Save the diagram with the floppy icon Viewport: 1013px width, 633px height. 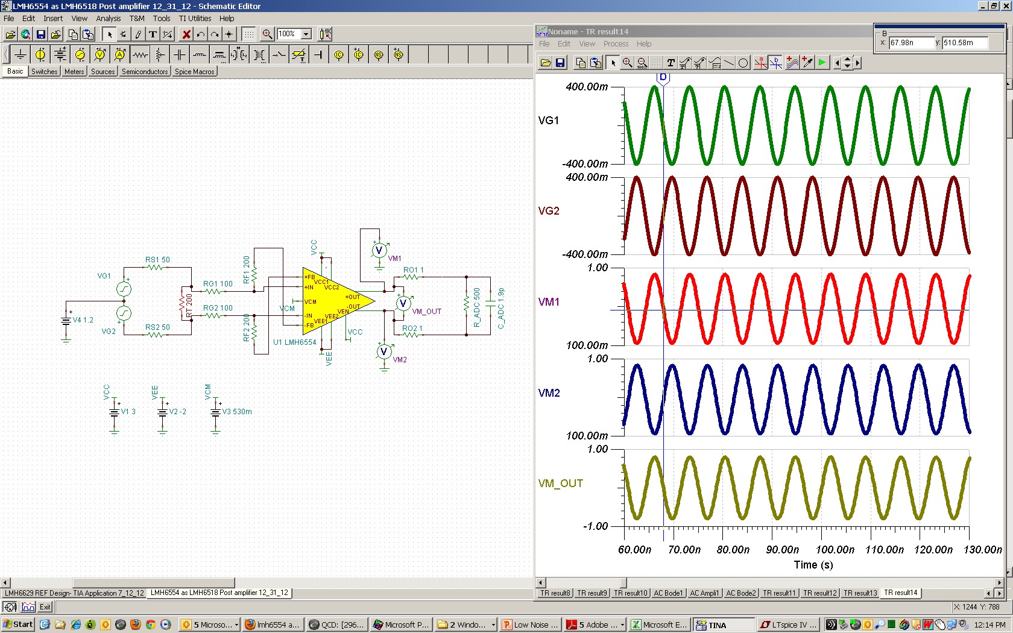(560, 63)
